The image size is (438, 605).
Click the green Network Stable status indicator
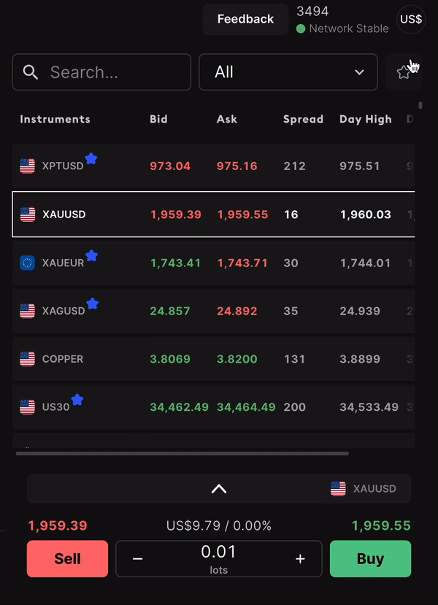(301, 28)
